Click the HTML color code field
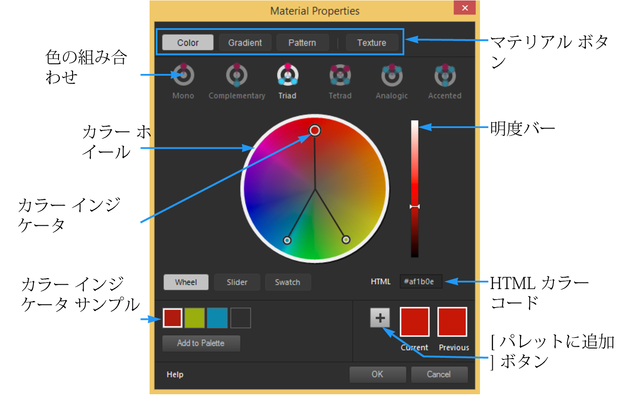The height and width of the screenshot is (396, 630). click(x=421, y=282)
